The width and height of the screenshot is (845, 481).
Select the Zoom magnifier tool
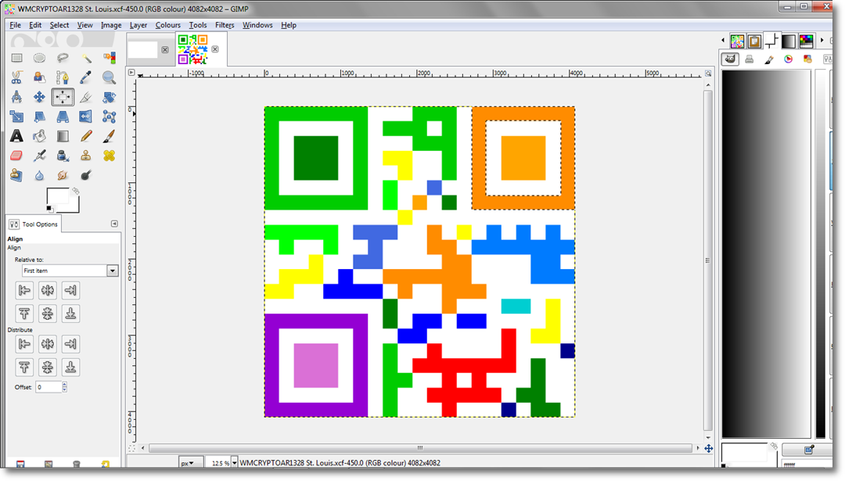[x=109, y=77]
